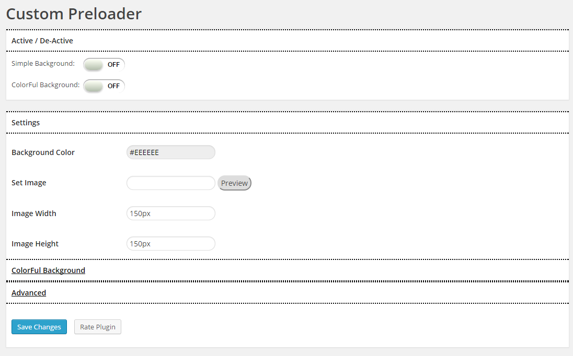Open the Background Color #EEEEEE picker field

click(170, 152)
